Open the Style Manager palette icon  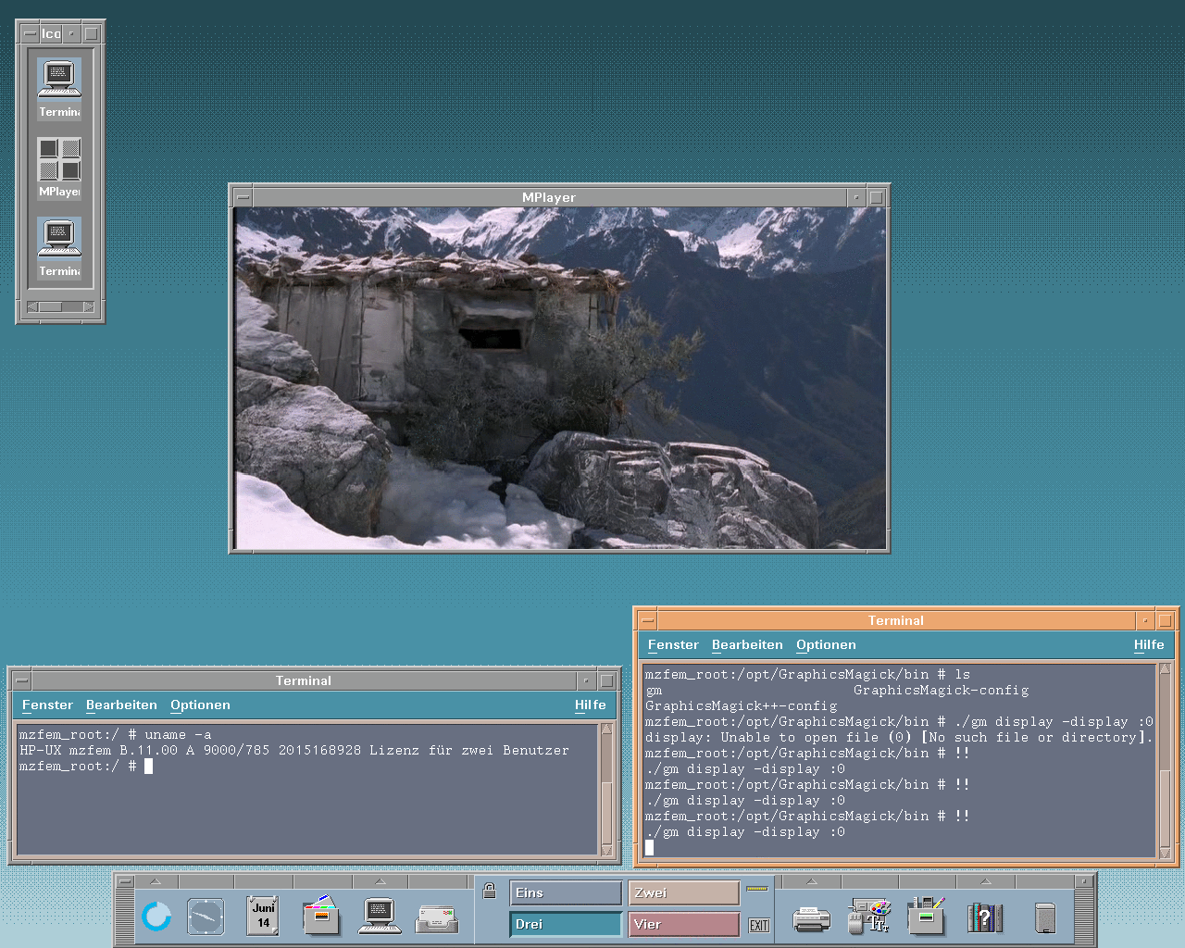(x=870, y=917)
